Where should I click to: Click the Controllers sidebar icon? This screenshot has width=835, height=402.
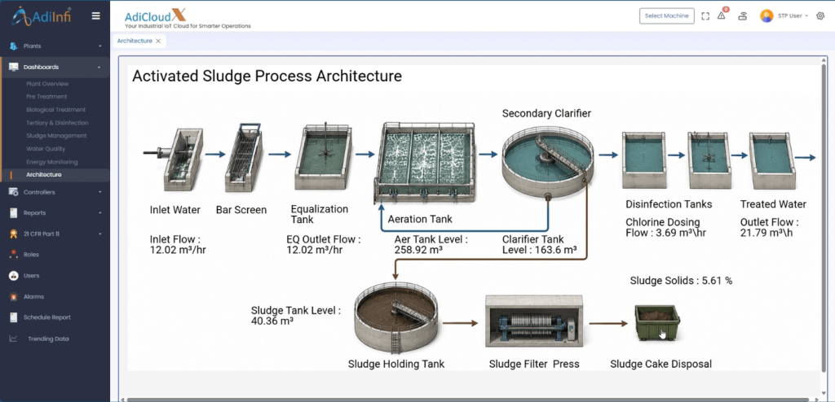tap(13, 192)
